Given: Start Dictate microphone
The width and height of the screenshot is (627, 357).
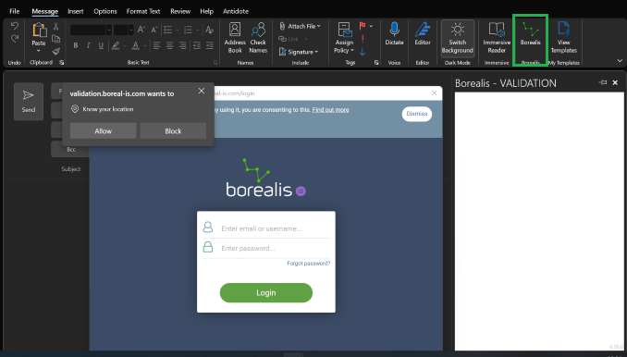Looking at the screenshot, I should 394,33.
